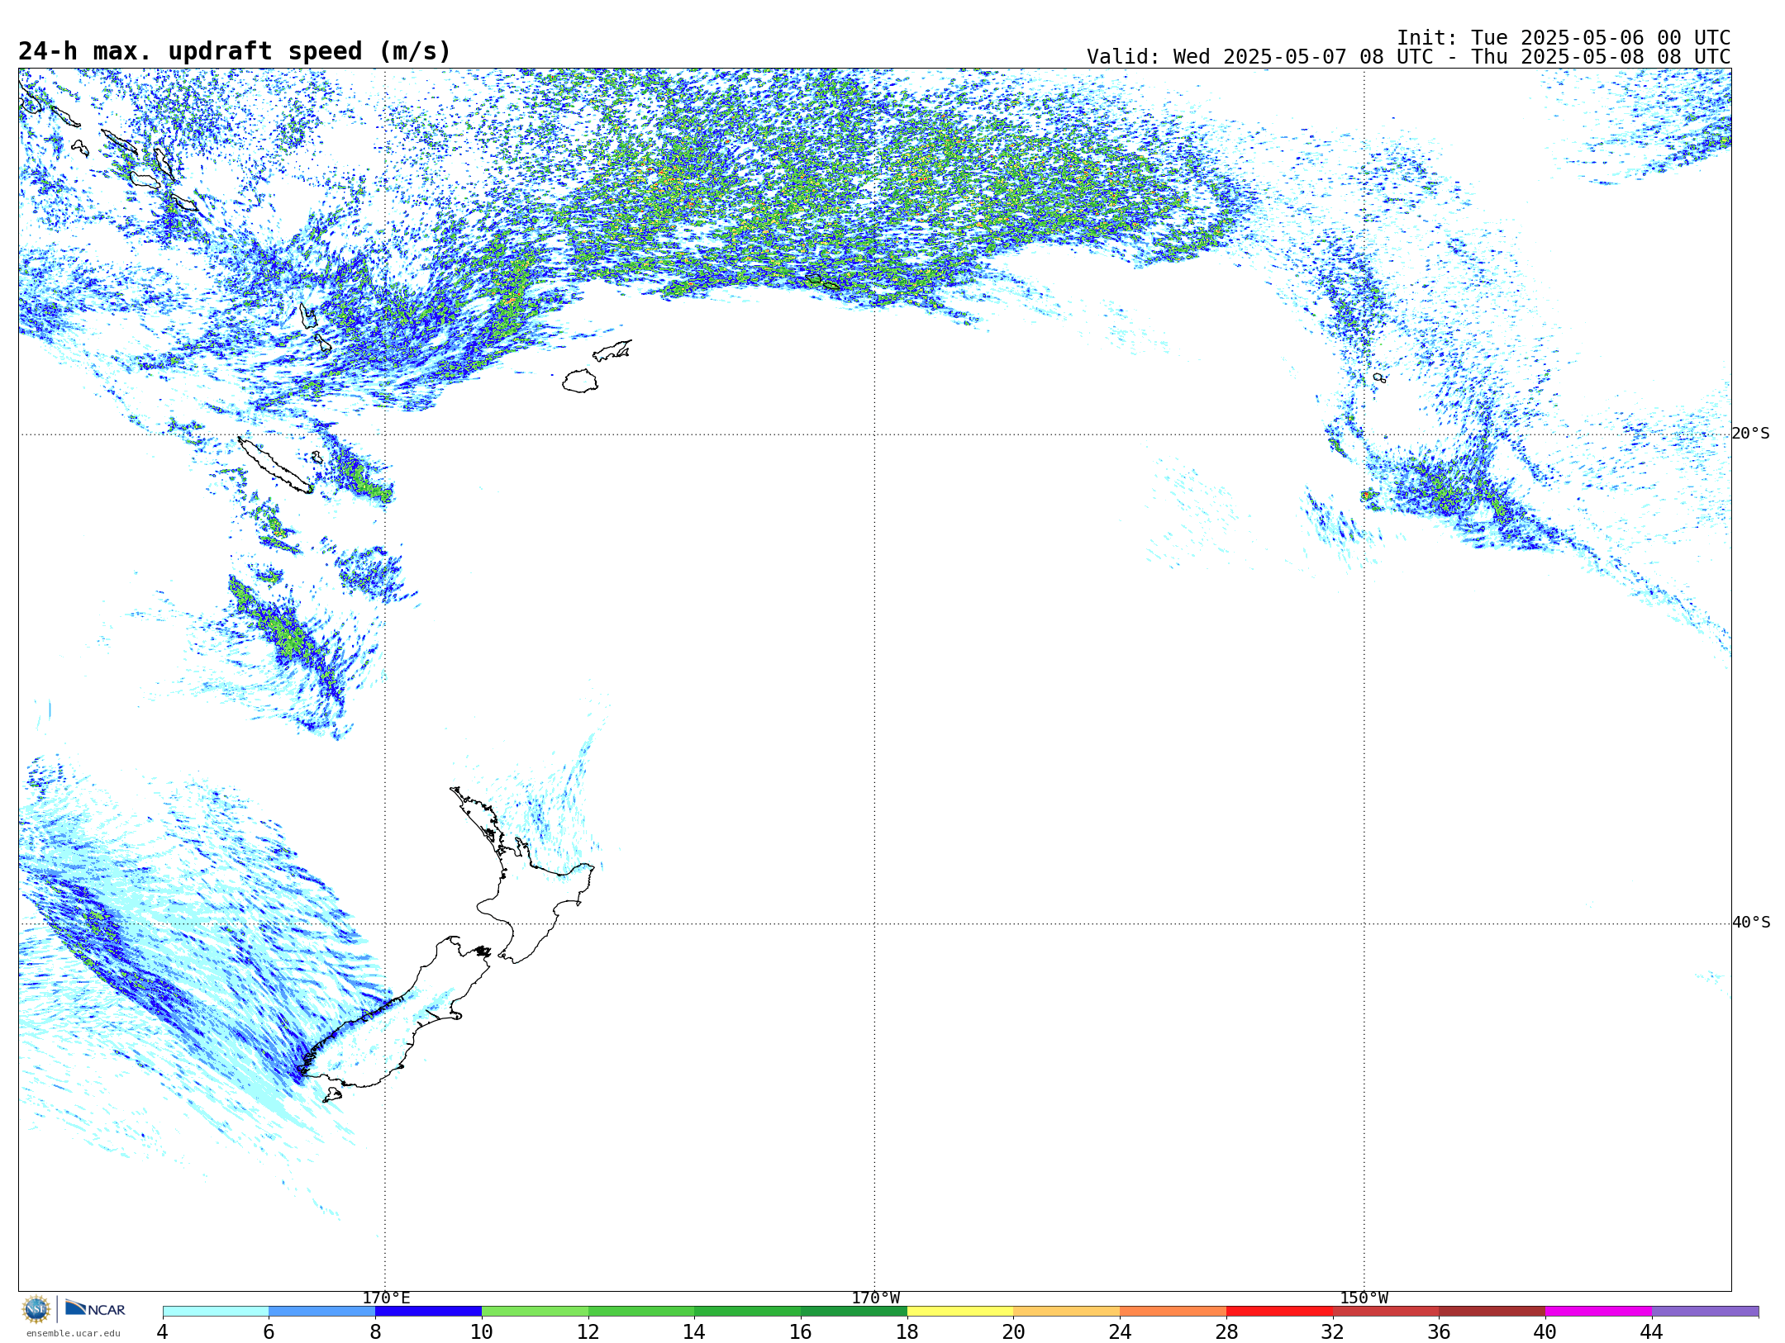This screenshot has width=1785, height=1343.
Task: Choose the yellow 18–20 colorbar segment
Action: pyautogui.click(x=960, y=1312)
